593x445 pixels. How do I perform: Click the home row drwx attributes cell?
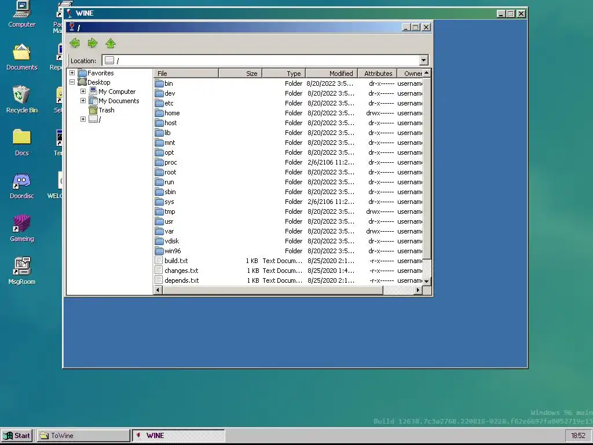pos(380,113)
